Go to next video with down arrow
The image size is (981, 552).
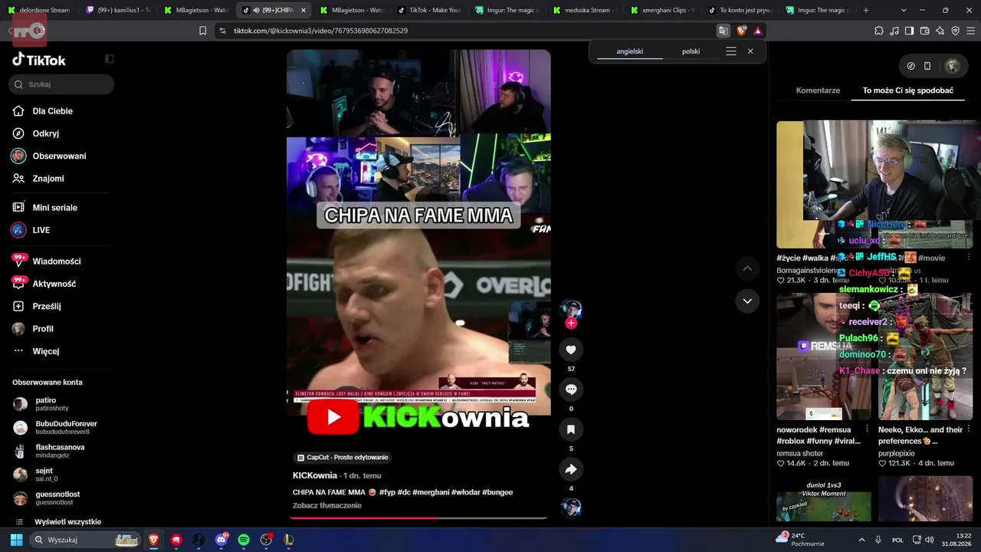747,301
